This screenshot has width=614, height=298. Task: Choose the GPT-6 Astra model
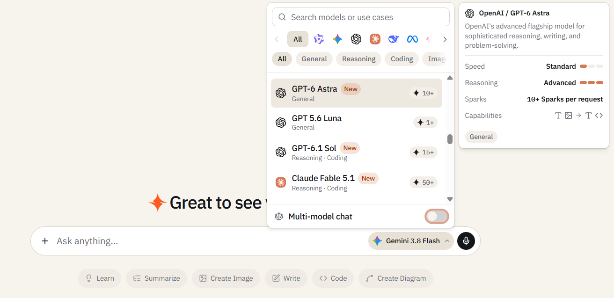[357, 93]
